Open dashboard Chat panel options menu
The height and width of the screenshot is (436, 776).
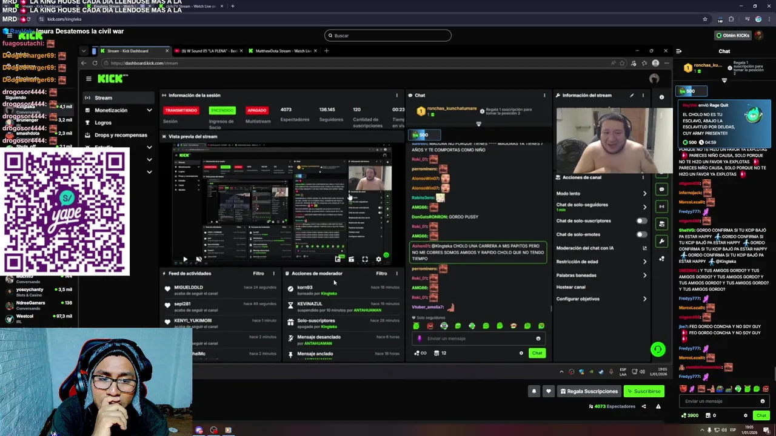(x=544, y=95)
